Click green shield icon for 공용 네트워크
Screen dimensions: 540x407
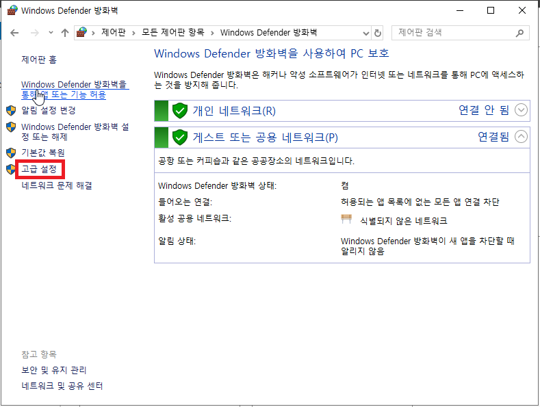coord(180,137)
